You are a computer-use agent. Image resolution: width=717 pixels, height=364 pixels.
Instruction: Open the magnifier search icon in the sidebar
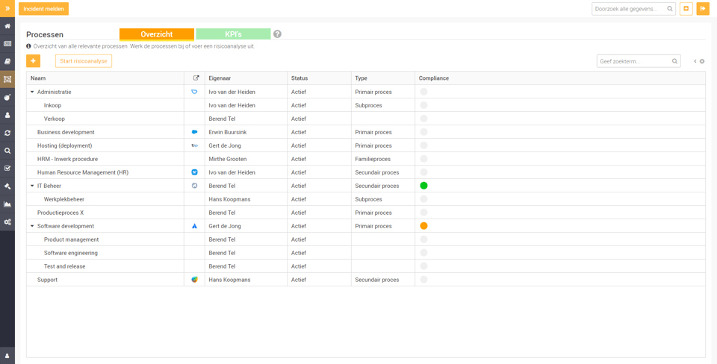tap(7, 151)
